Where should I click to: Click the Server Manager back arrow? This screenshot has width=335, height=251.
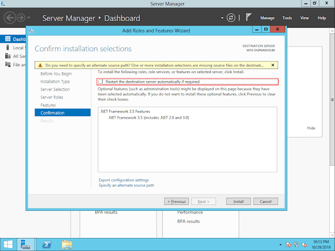click(x=9, y=18)
